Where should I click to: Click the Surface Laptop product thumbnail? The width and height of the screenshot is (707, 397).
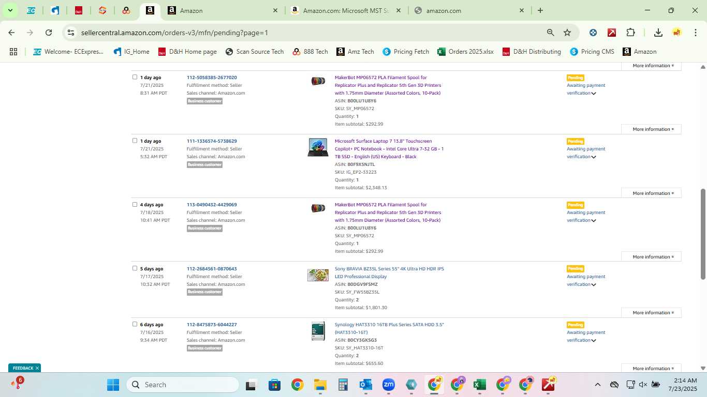pos(318,147)
